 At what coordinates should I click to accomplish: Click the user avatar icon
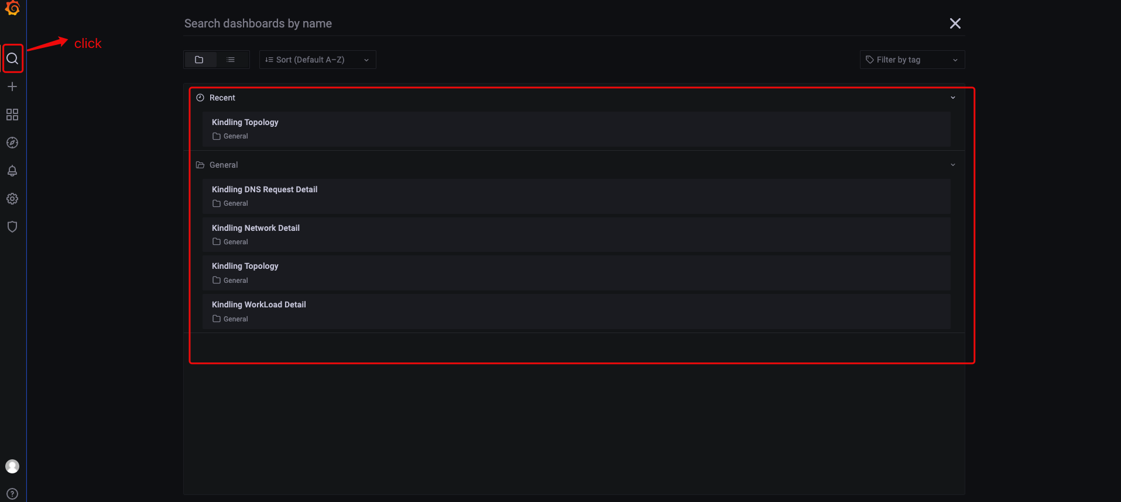pyautogui.click(x=12, y=466)
